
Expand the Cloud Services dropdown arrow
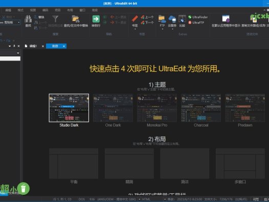coord(172,29)
